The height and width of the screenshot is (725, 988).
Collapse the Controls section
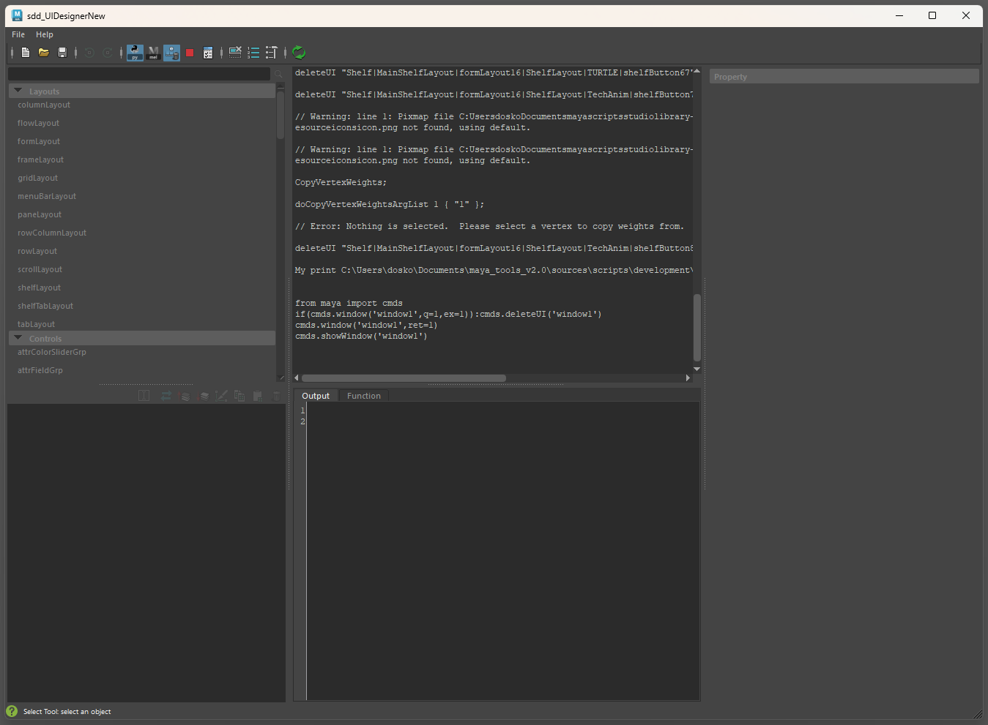pyautogui.click(x=18, y=339)
